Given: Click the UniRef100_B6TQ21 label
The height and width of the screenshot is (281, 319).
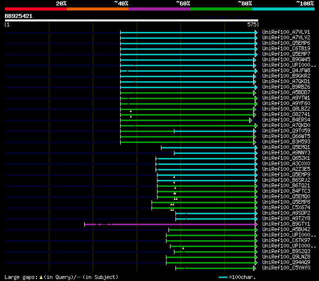Looking at the screenshot, I should click(x=286, y=186).
